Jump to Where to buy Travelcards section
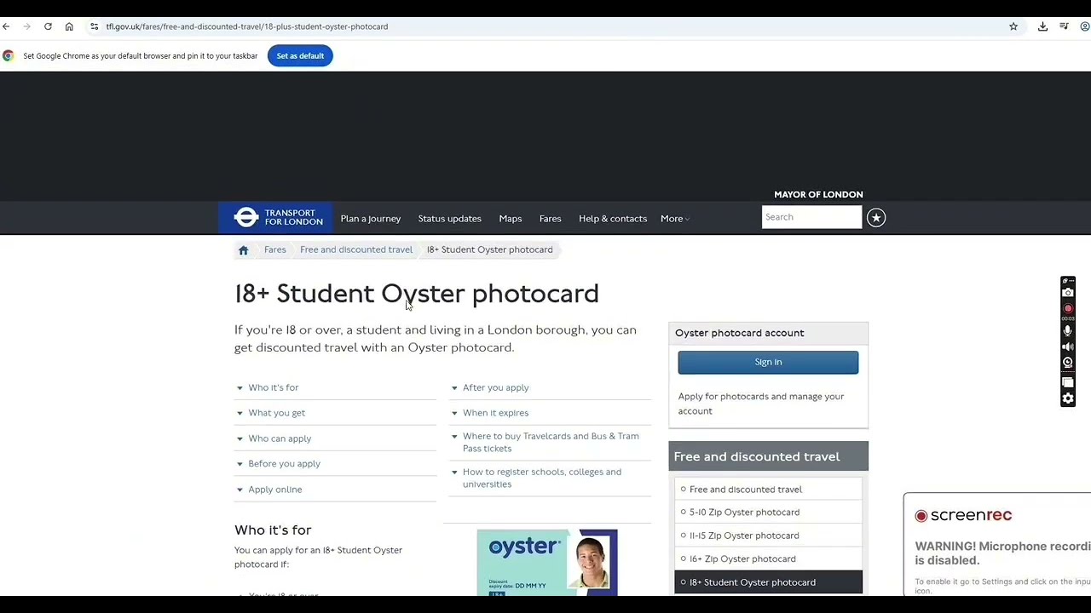The image size is (1091, 613). click(x=551, y=442)
